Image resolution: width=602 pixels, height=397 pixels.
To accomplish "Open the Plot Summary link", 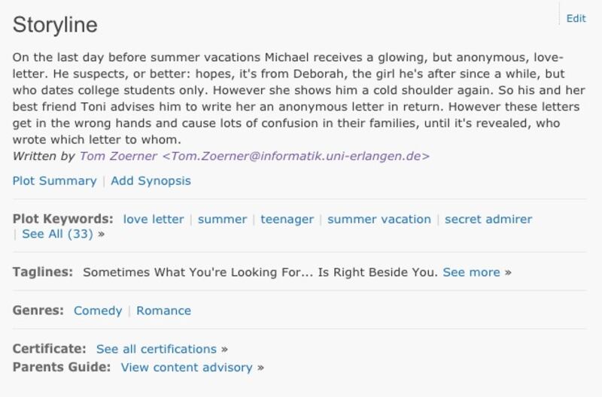I will (54, 180).
